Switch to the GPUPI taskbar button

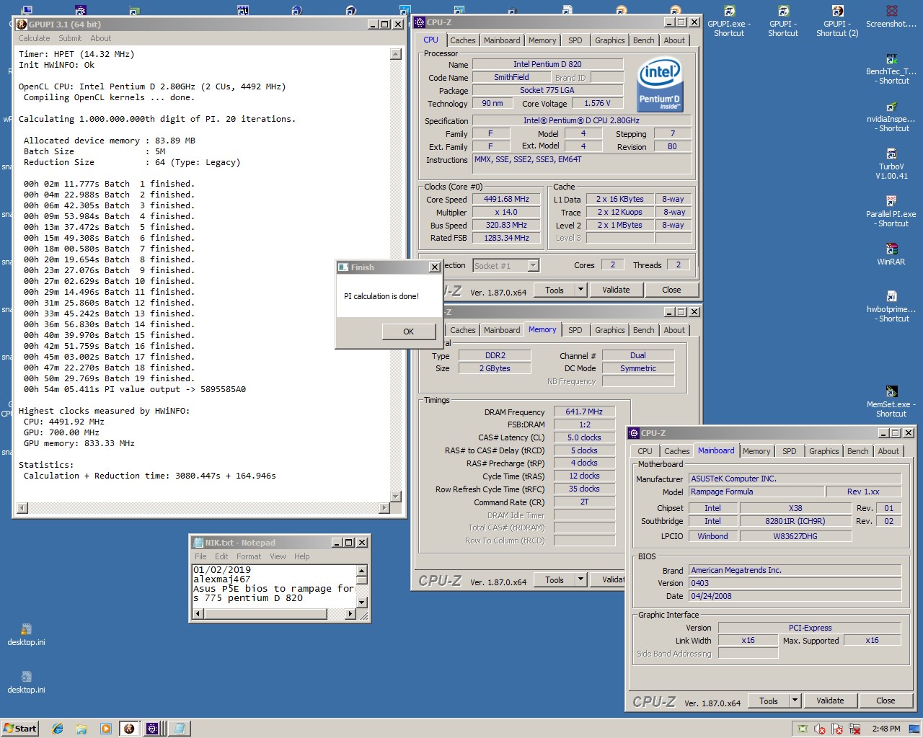pos(129,729)
